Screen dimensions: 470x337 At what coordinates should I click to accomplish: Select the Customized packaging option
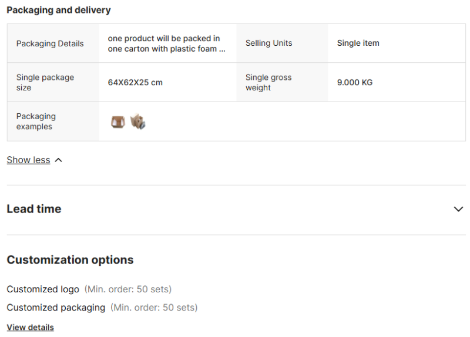[x=56, y=308]
